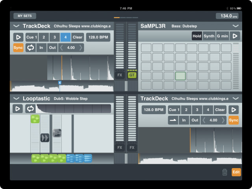Clear cue points on the top-left TrackDeck

[78, 37]
